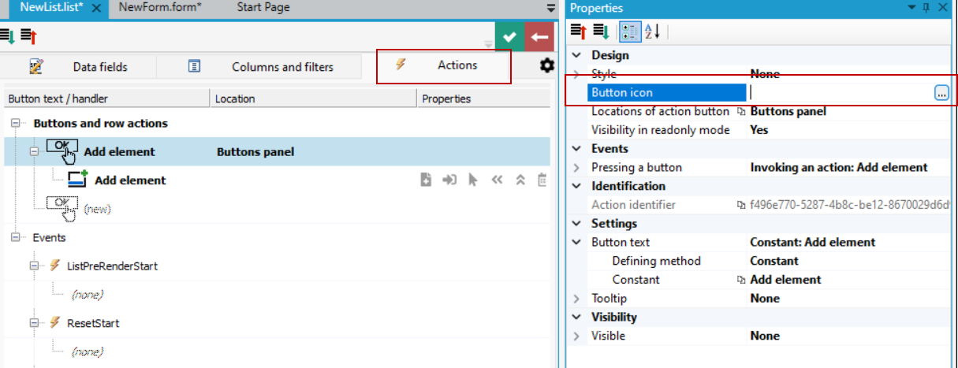Screen dimensions: 958x368
Task: Collapse the Identification category
Action: tap(576, 186)
